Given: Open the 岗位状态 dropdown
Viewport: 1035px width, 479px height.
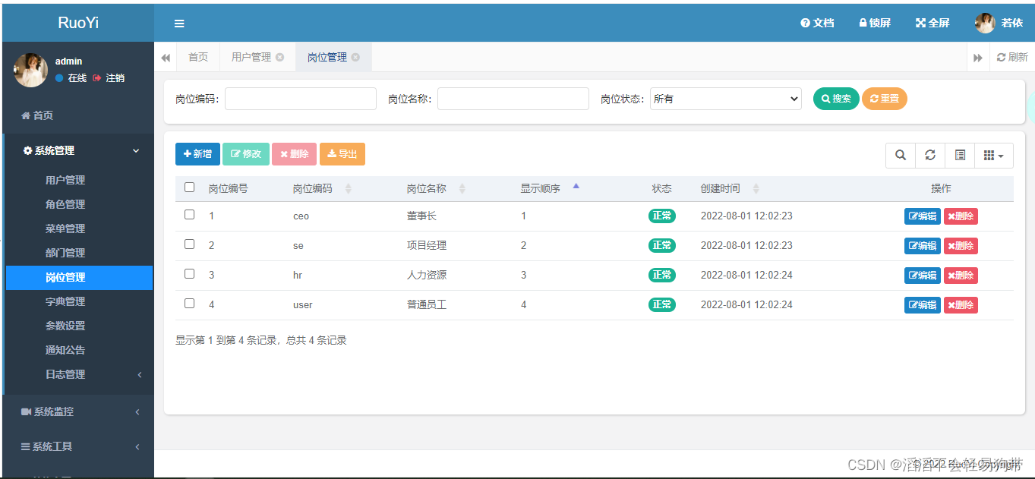Looking at the screenshot, I should coord(726,99).
